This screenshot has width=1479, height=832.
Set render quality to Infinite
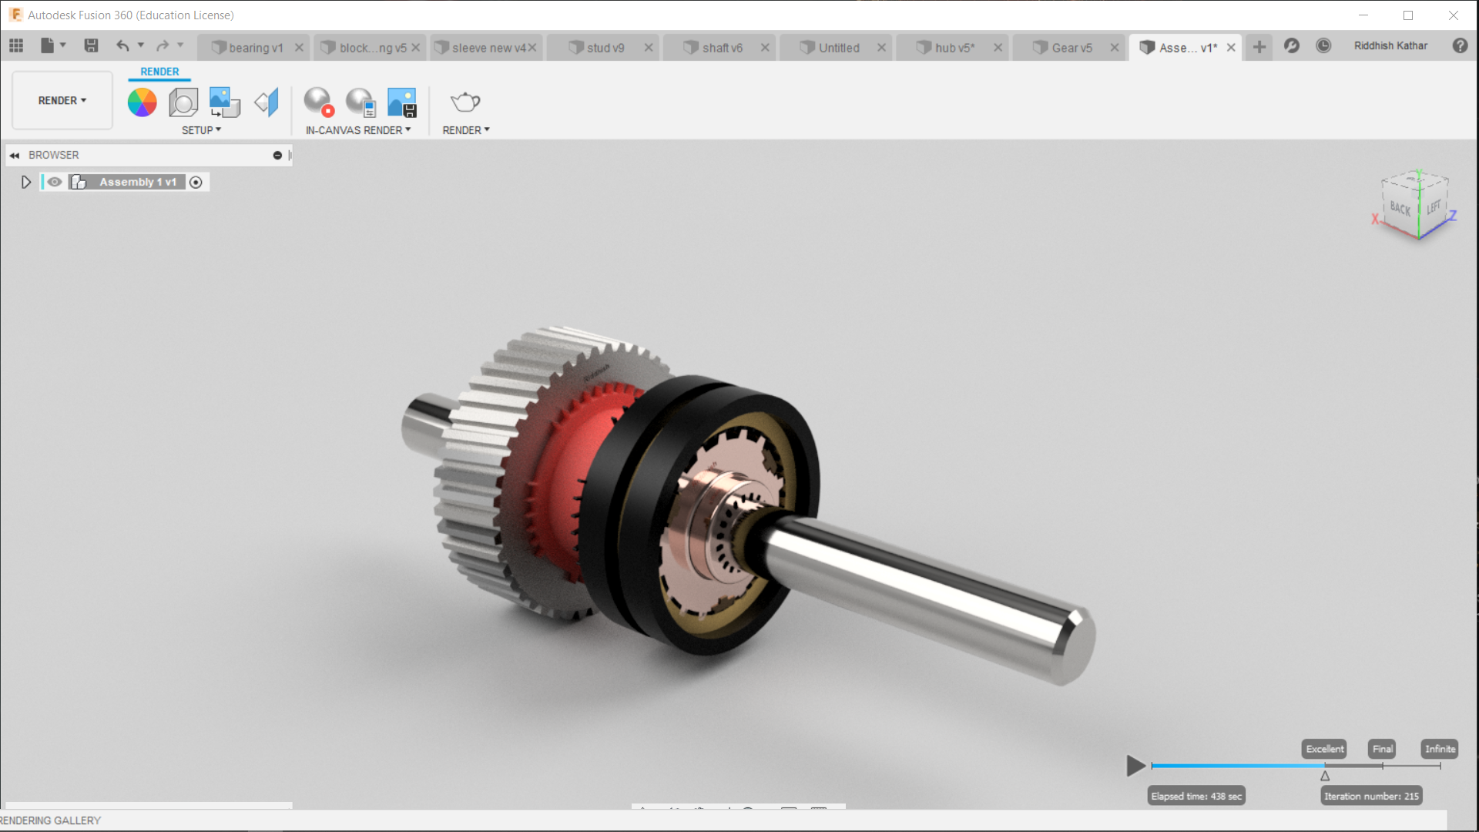click(1440, 749)
